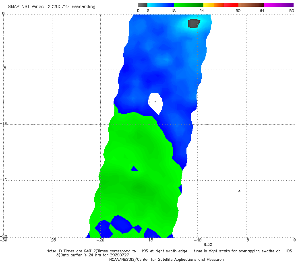Click the cyan-blue segment of the color bar

coord(161,5)
